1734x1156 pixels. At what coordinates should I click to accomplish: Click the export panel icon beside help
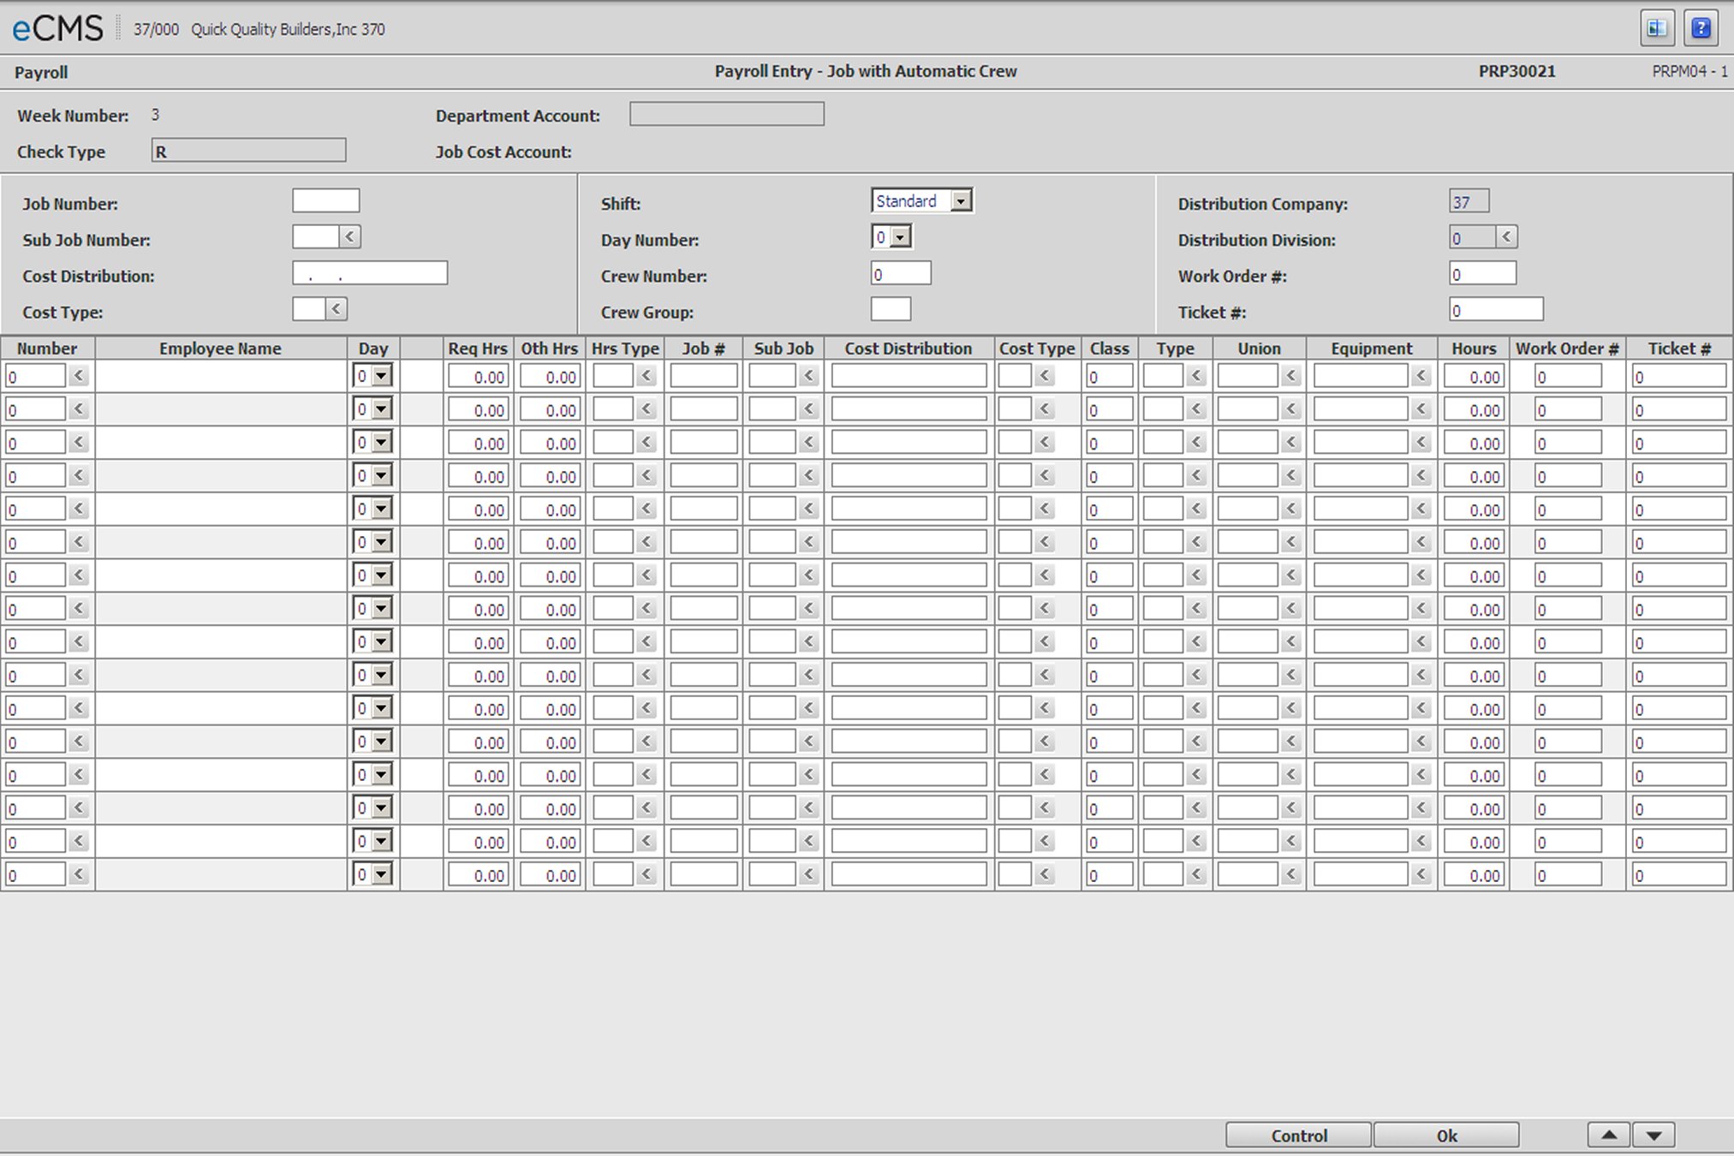[x=1657, y=28]
